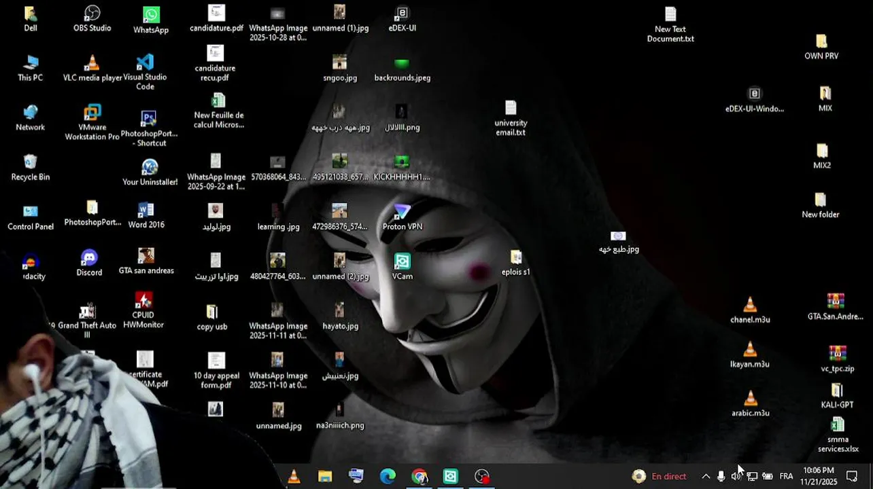Screen dimensions: 873x489
Task: Switch the FRA input language
Action: click(x=786, y=476)
